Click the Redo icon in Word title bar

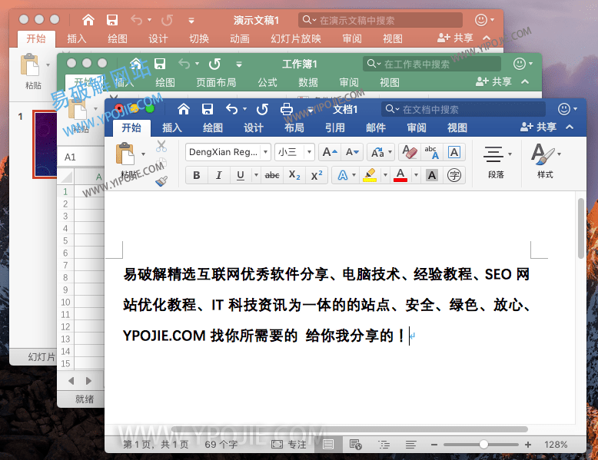(x=262, y=109)
